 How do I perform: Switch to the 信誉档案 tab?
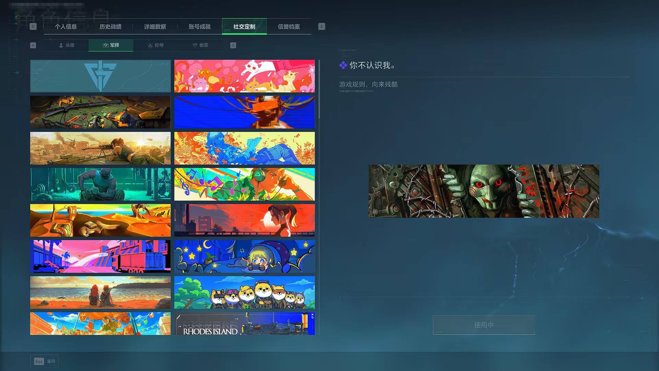[289, 26]
